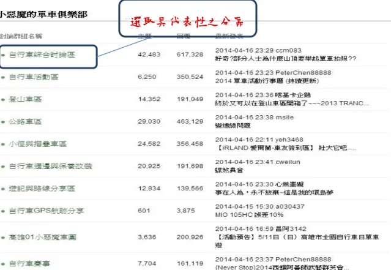
Task: Open latest post iRLAND 愛爾蘭-車友簽到區
Action: [x=286, y=148]
